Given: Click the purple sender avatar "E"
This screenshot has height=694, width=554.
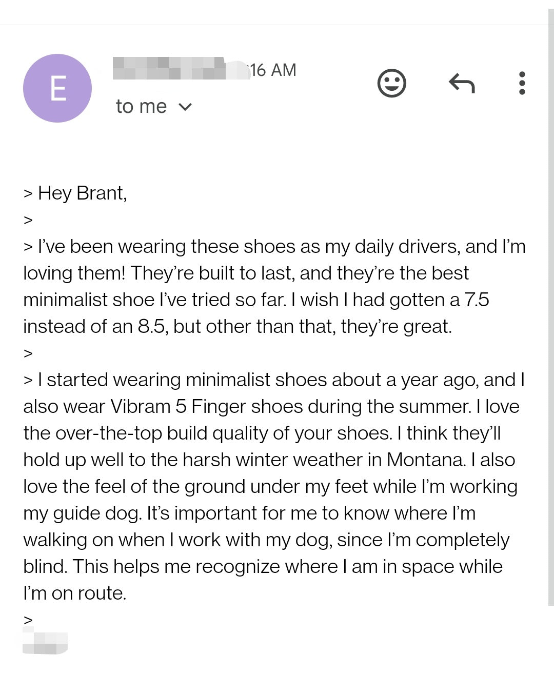Looking at the screenshot, I should pyautogui.click(x=57, y=88).
